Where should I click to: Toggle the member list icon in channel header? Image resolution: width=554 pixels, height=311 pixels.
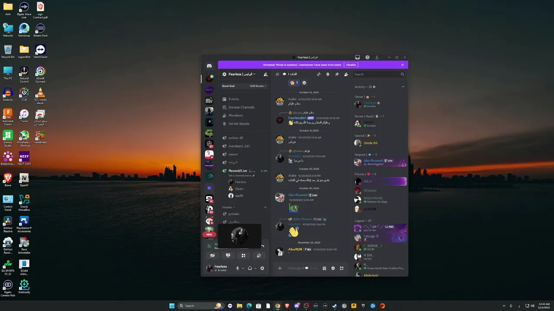[346, 74]
